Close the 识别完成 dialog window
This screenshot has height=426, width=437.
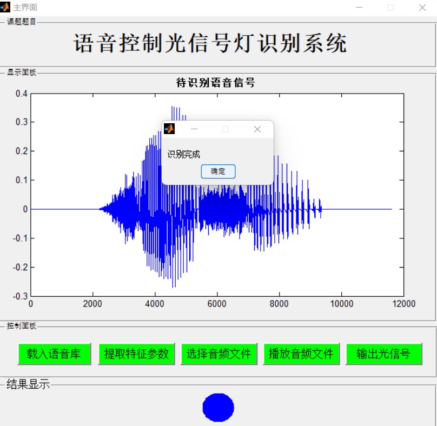tap(257, 129)
